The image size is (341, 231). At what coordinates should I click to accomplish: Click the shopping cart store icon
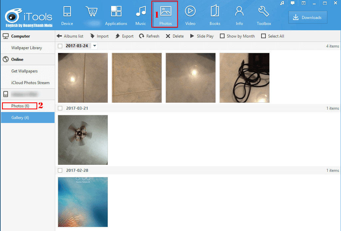coord(91,12)
